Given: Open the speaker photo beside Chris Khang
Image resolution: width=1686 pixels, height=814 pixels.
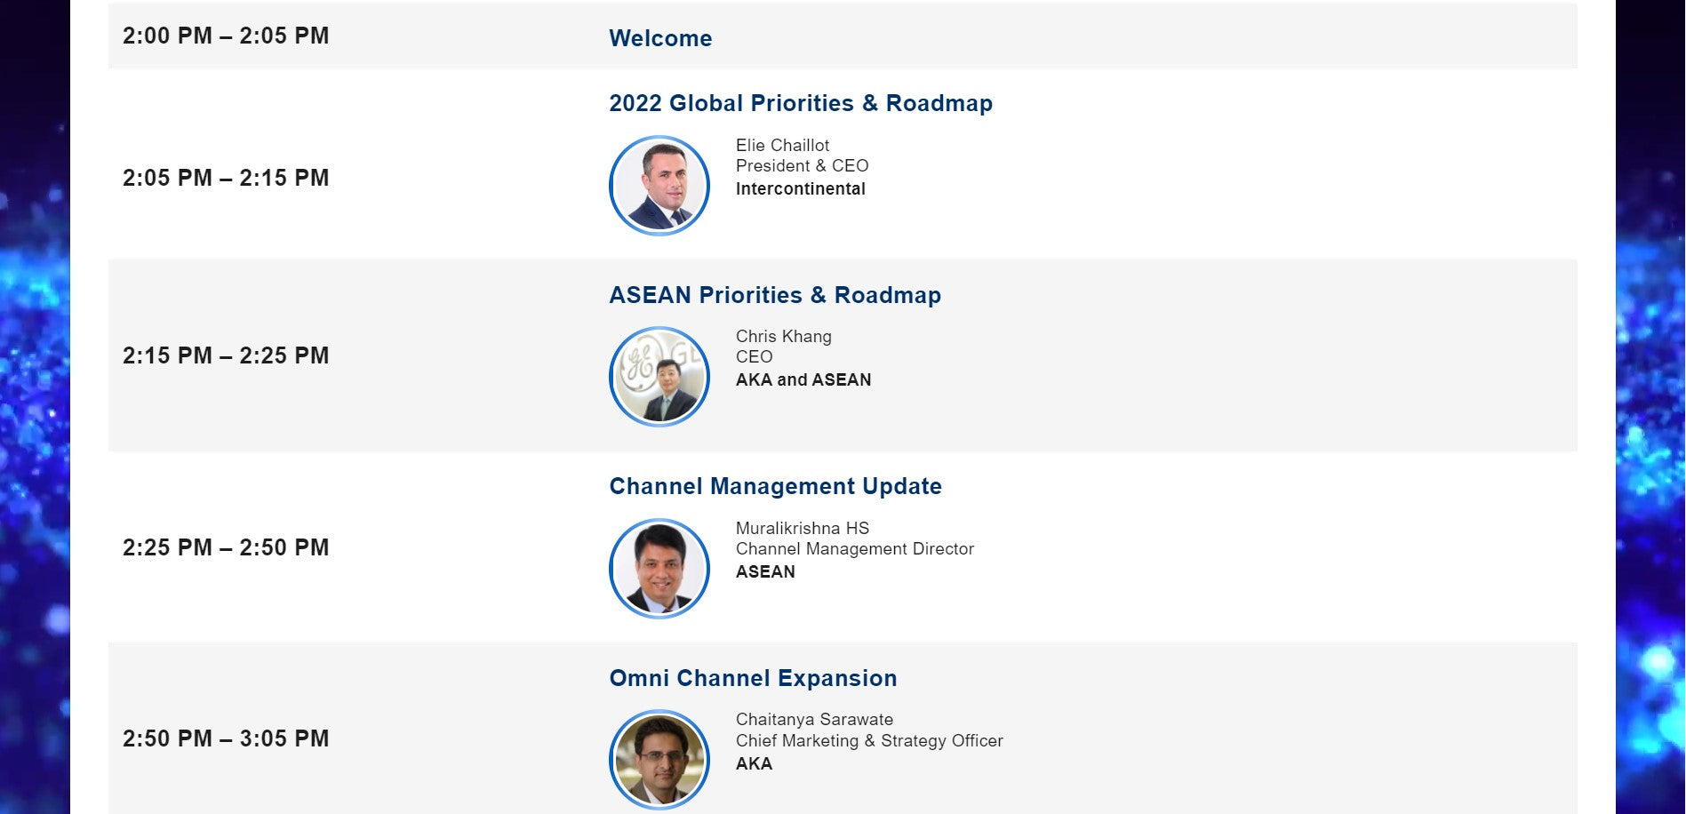Looking at the screenshot, I should click(659, 377).
